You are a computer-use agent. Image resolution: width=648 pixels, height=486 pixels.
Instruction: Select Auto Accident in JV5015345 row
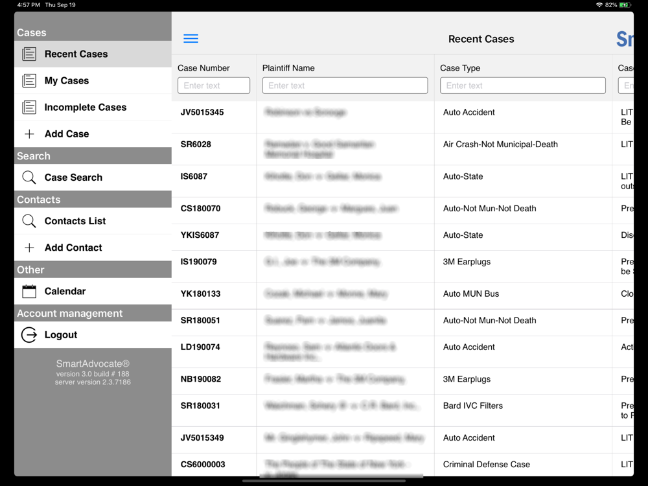pyautogui.click(x=469, y=112)
